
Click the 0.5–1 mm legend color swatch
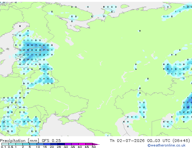(x=12, y=144)
